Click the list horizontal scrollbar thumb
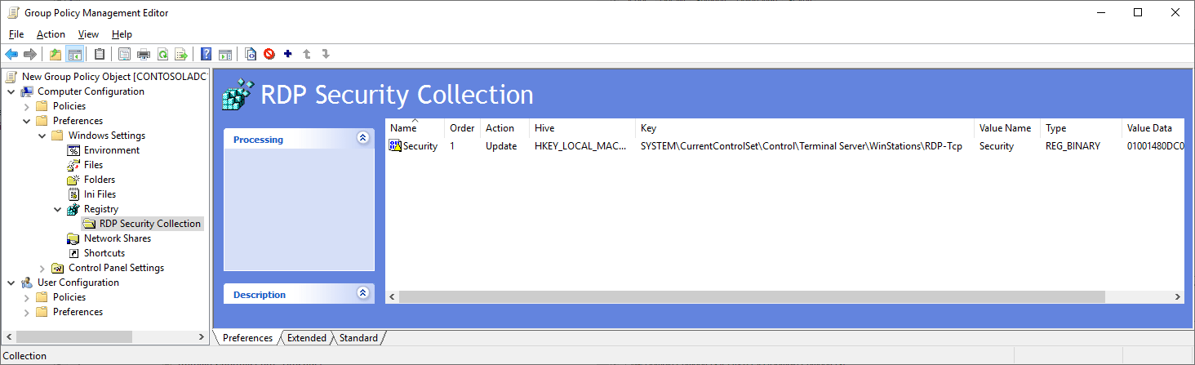1195x365 pixels. (752, 297)
